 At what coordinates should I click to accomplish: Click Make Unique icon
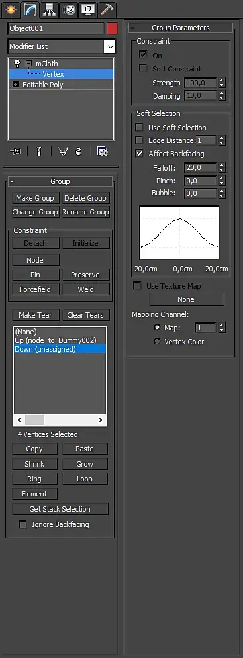coord(63,152)
